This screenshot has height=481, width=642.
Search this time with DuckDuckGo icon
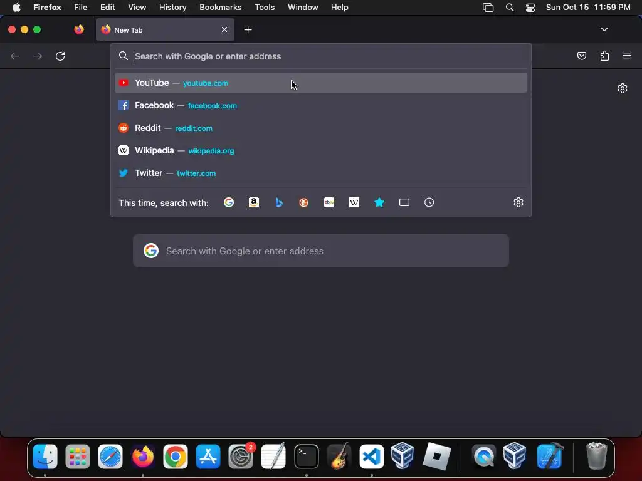pos(304,202)
